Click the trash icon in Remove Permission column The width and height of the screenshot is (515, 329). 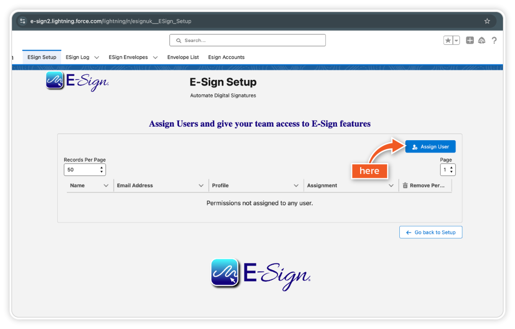pos(405,186)
